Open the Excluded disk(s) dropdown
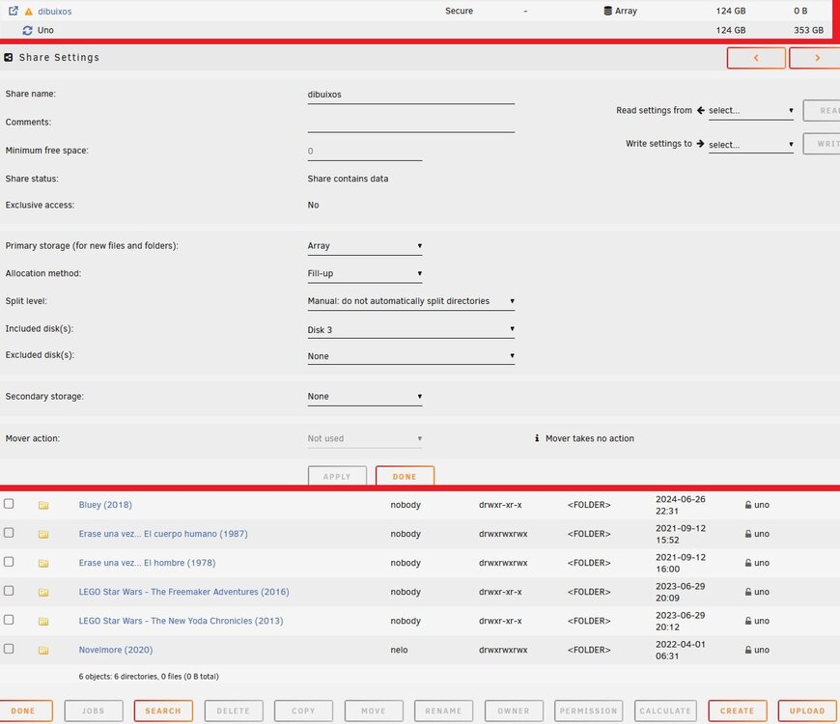The width and height of the screenshot is (840, 724). coord(411,356)
